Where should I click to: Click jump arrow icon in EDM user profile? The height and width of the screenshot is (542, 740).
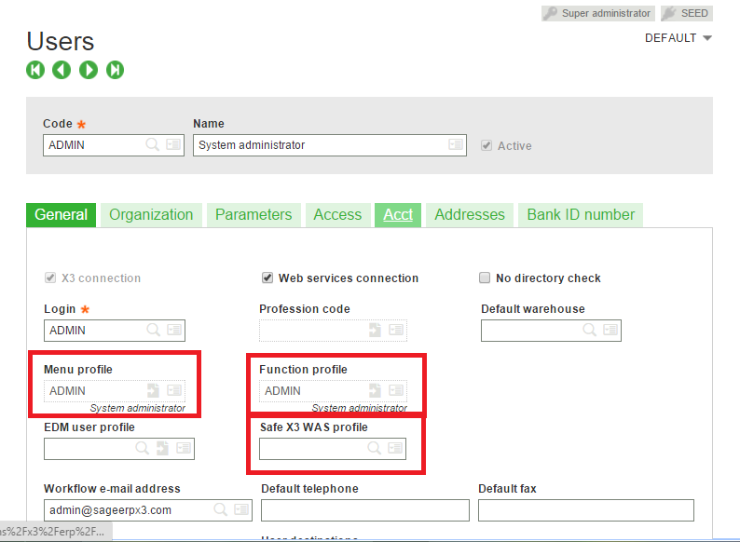162,448
